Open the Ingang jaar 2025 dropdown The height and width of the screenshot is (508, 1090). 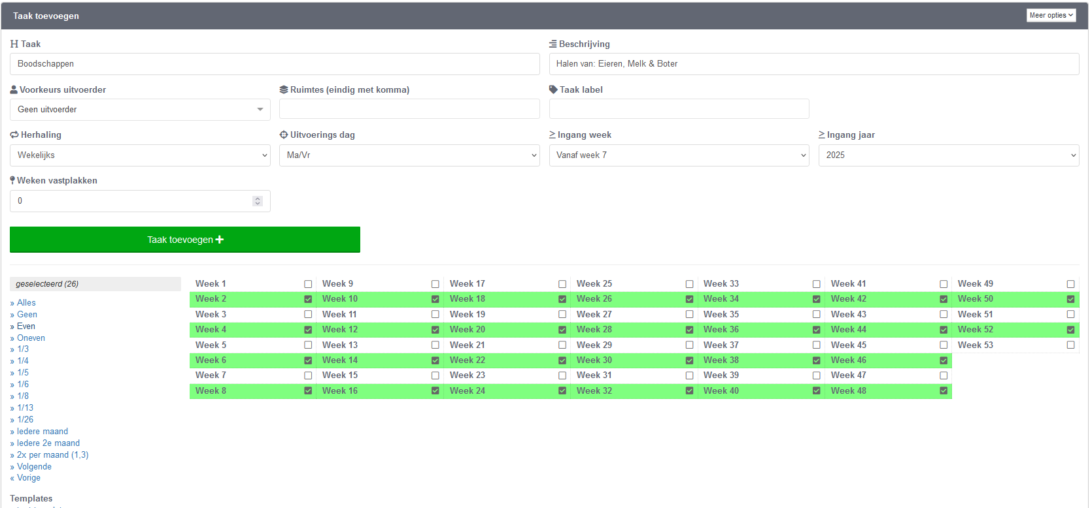[x=949, y=155]
